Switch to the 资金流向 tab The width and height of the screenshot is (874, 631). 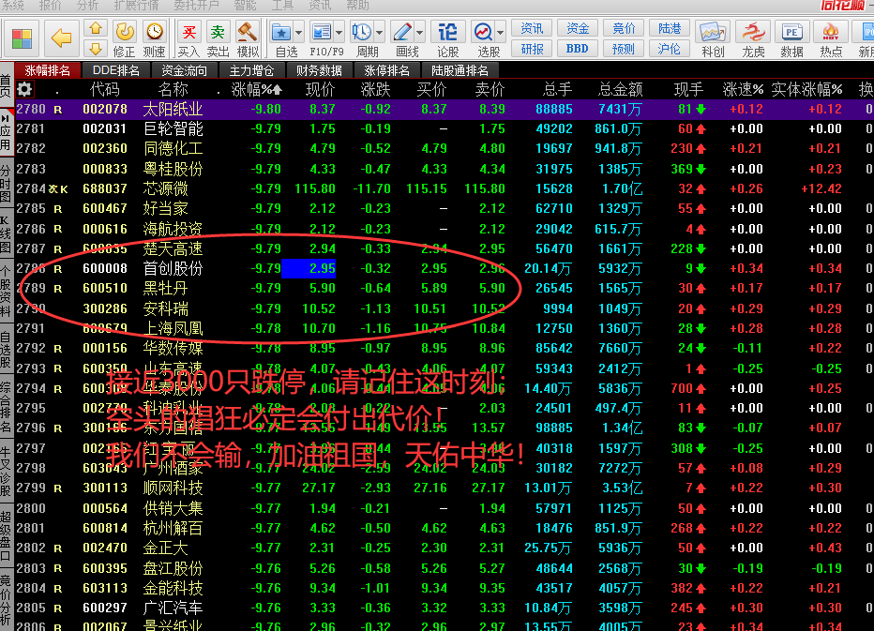184,71
